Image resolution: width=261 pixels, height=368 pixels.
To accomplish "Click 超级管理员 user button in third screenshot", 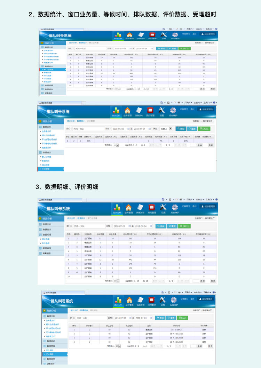I will pos(208,207).
